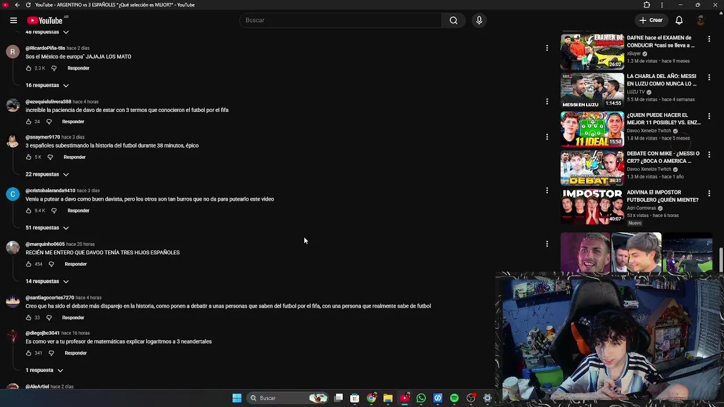Dislike the comment by @ezequielolivera388

click(49, 122)
